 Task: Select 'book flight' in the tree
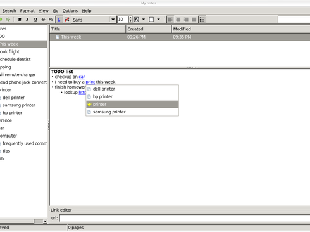(9, 52)
